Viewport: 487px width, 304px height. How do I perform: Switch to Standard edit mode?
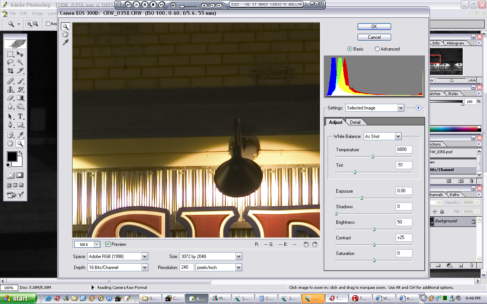pyautogui.click(x=11, y=175)
